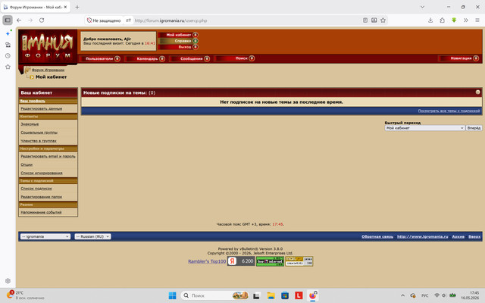Open the Firefox hamburger application menu
Image resolution: width=485 pixels, height=303 pixels.
(x=477, y=20)
